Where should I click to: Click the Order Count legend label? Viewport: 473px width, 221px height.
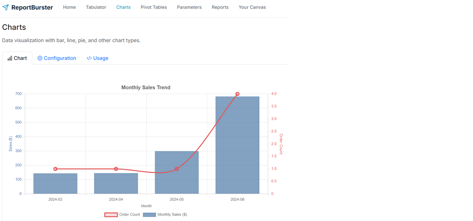(x=129, y=215)
